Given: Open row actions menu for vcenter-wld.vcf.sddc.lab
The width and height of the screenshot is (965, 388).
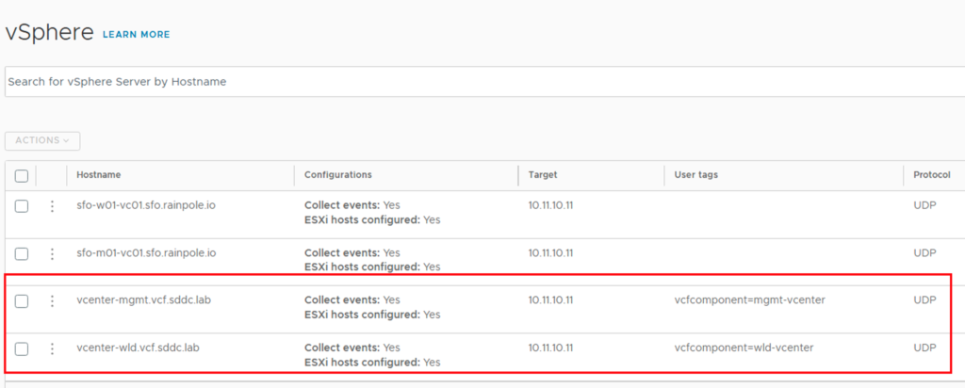Looking at the screenshot, I should point(53,348).
